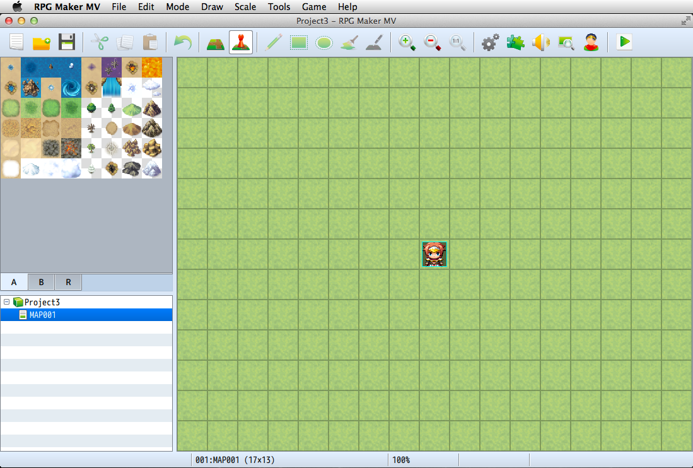Screen dimensions: 693x468
Task: Select the Rectangle drawing tool
Action: pos(298,43)
